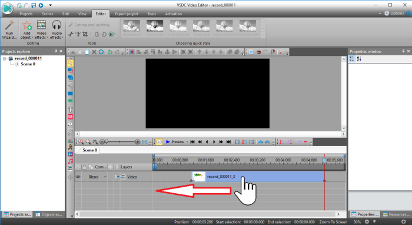Image resolution: width=412 pixels, height=225 pixels.
Task: Switch to Objects explorer panel tab
Action: click(49, 214)
